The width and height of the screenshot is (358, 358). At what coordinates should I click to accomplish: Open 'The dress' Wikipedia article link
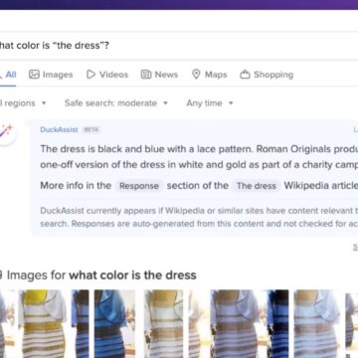(257, 186)
